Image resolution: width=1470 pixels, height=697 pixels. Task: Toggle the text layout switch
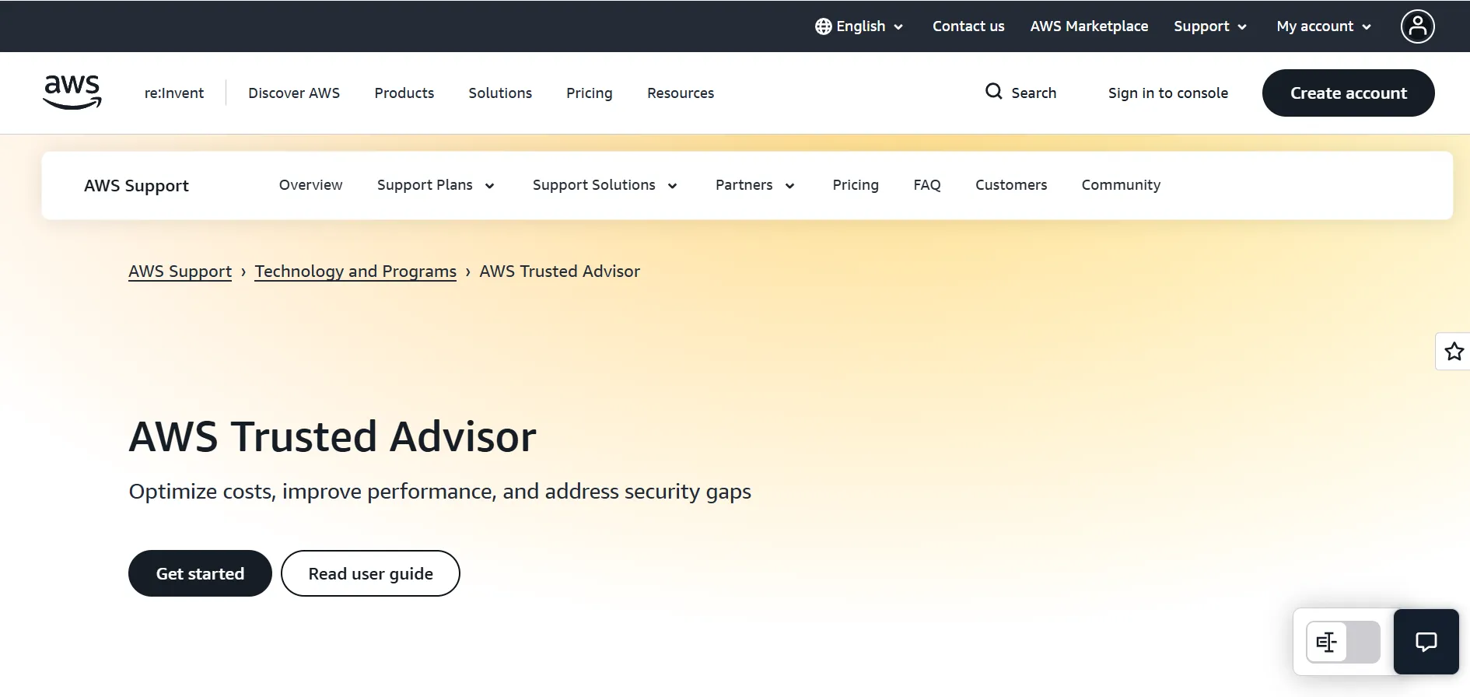click(x=1343, y=642)
